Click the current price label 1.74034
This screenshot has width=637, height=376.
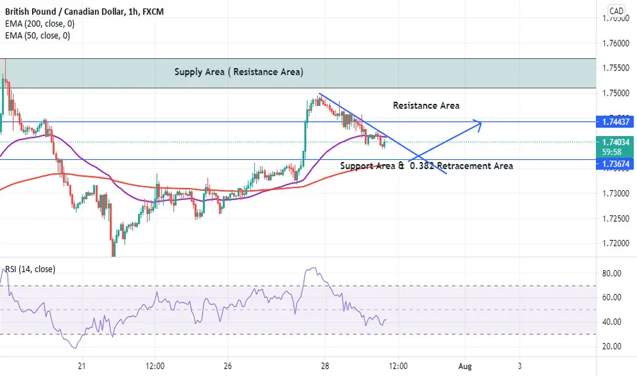tap(615, 142)
